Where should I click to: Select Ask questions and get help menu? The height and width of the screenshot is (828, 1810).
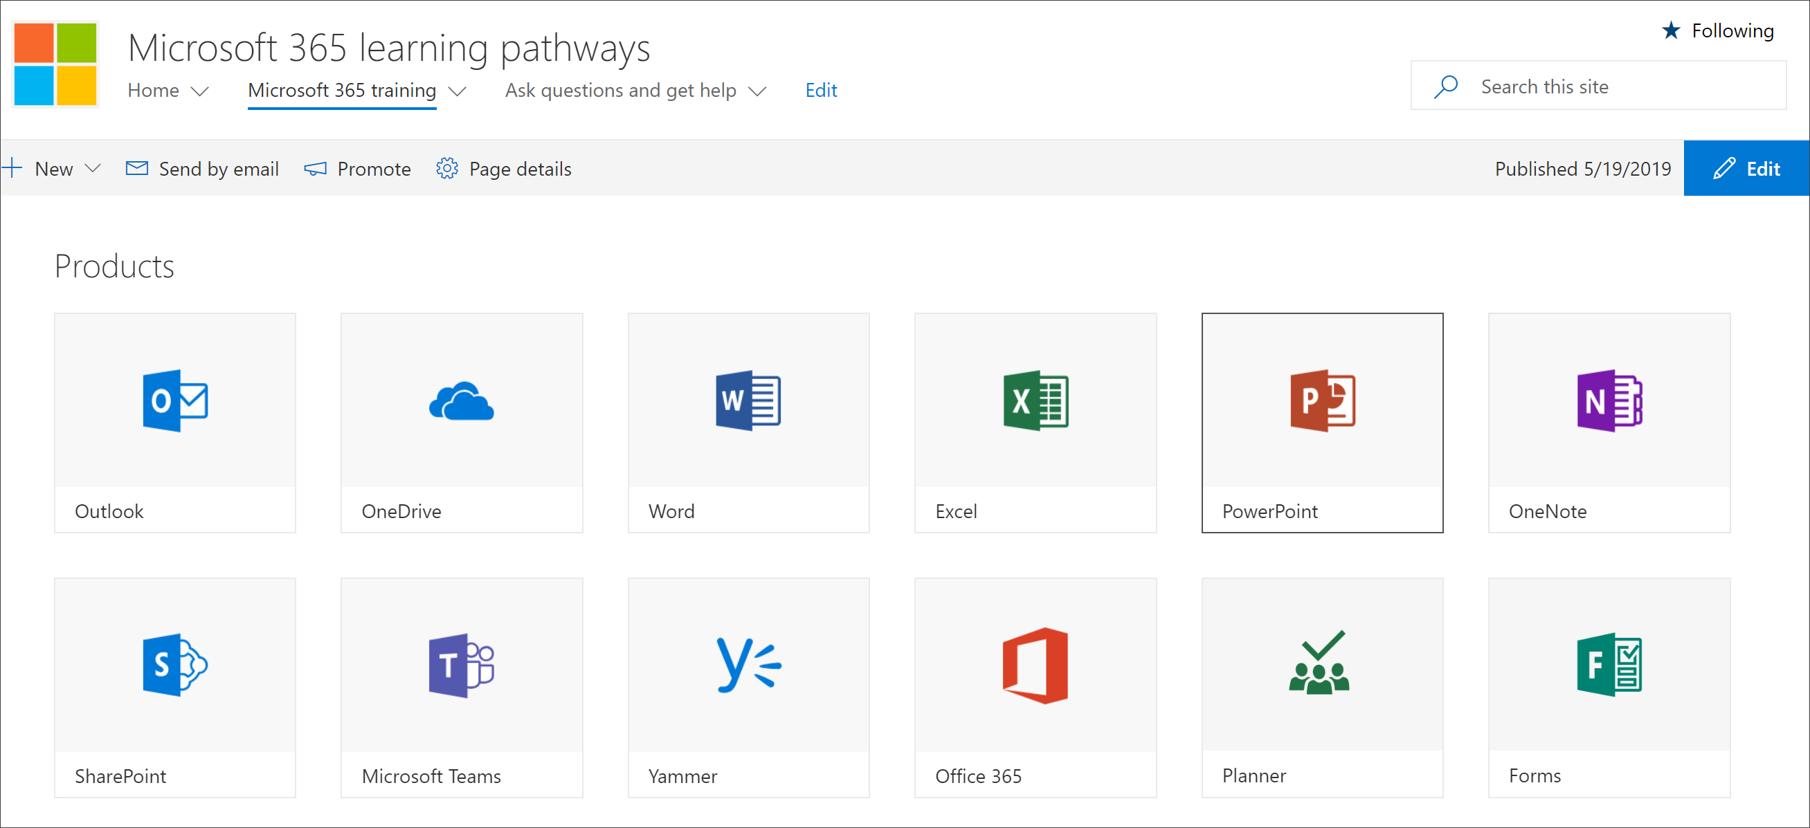click(x=620, y=91)
